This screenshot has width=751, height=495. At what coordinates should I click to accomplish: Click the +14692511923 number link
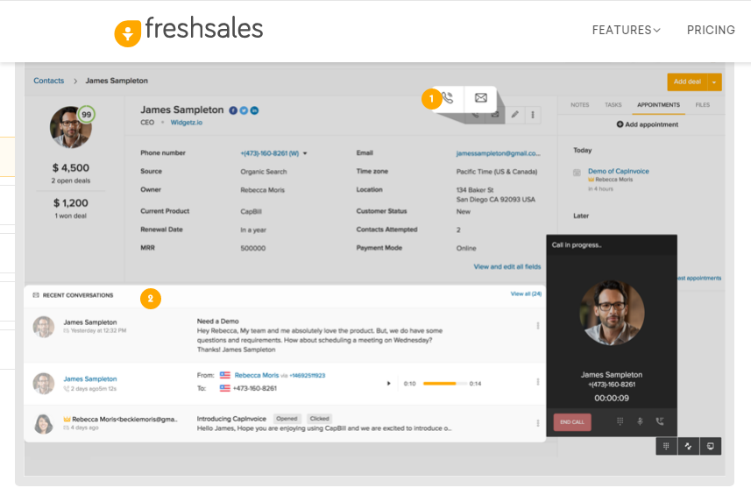[x=307, y=376]
